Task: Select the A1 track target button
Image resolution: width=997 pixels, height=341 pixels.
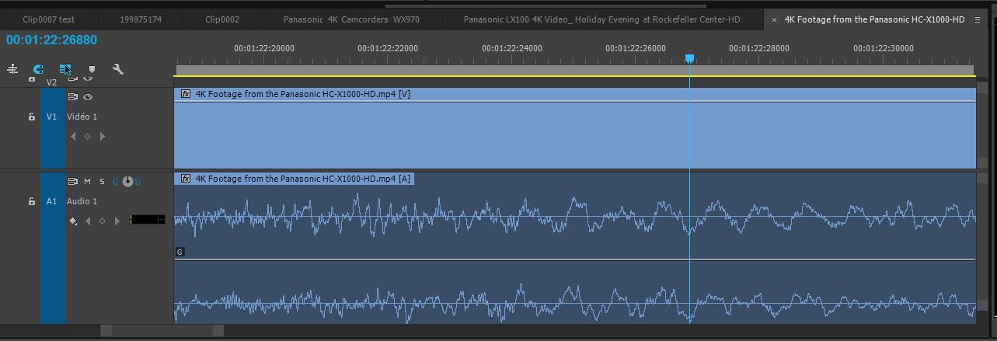Action: click(52, 201)
